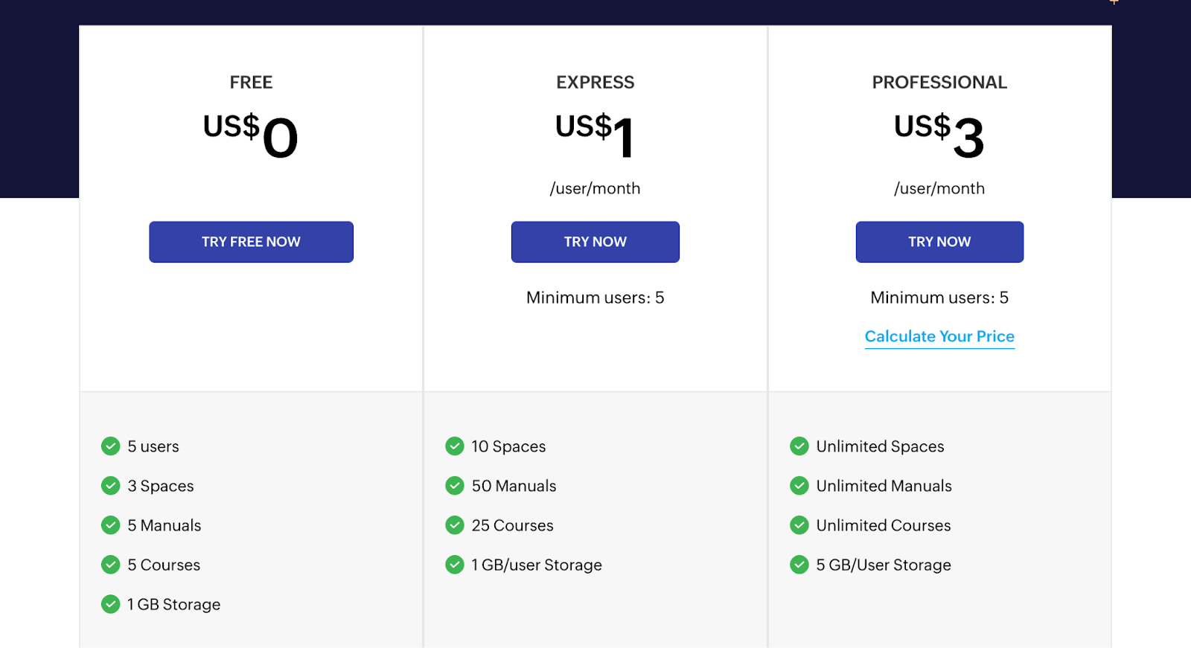Viewport: 1191px width, 648px height.
Task: Click the '5 users' feature text
Action: pos(153,446)
